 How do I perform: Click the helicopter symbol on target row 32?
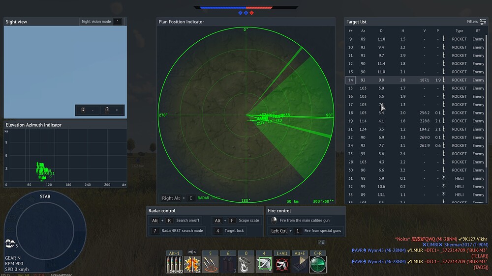pyautogui.click(x=444, y=186)
